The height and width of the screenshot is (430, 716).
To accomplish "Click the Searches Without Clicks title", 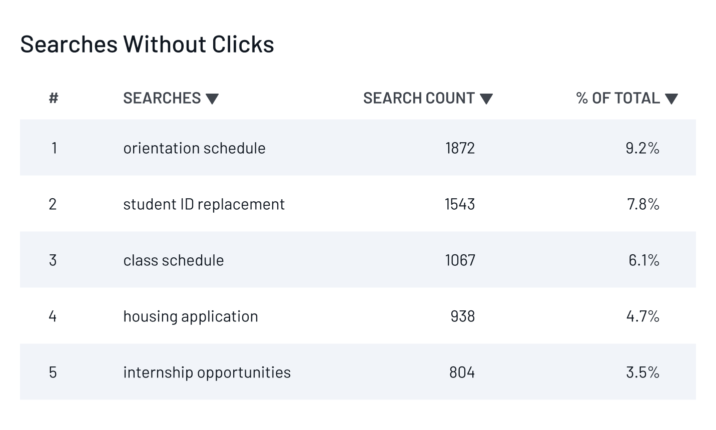I will click(x=147, y=44).
